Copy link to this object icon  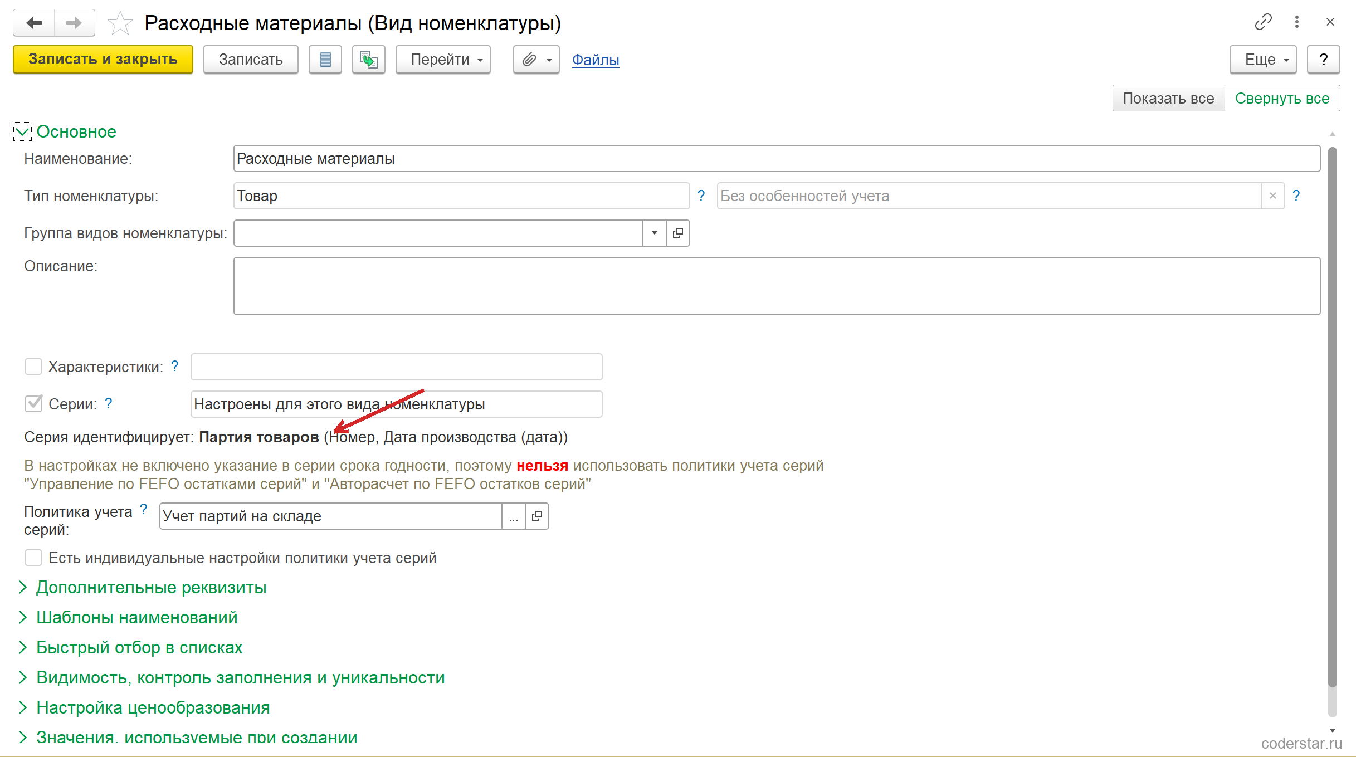(1263, 22)
